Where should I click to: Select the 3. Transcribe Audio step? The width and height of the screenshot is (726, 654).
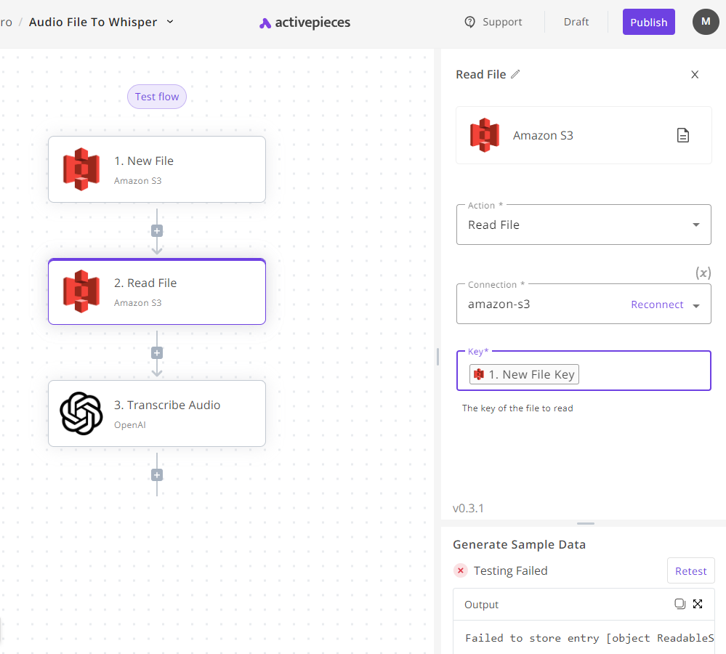(157, 413)
